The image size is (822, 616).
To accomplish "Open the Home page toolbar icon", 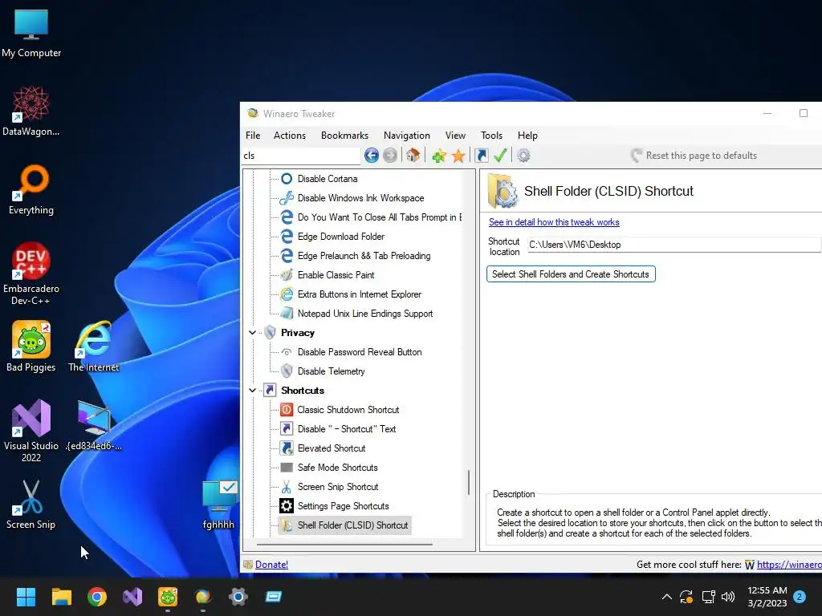I will click(413, 155).
